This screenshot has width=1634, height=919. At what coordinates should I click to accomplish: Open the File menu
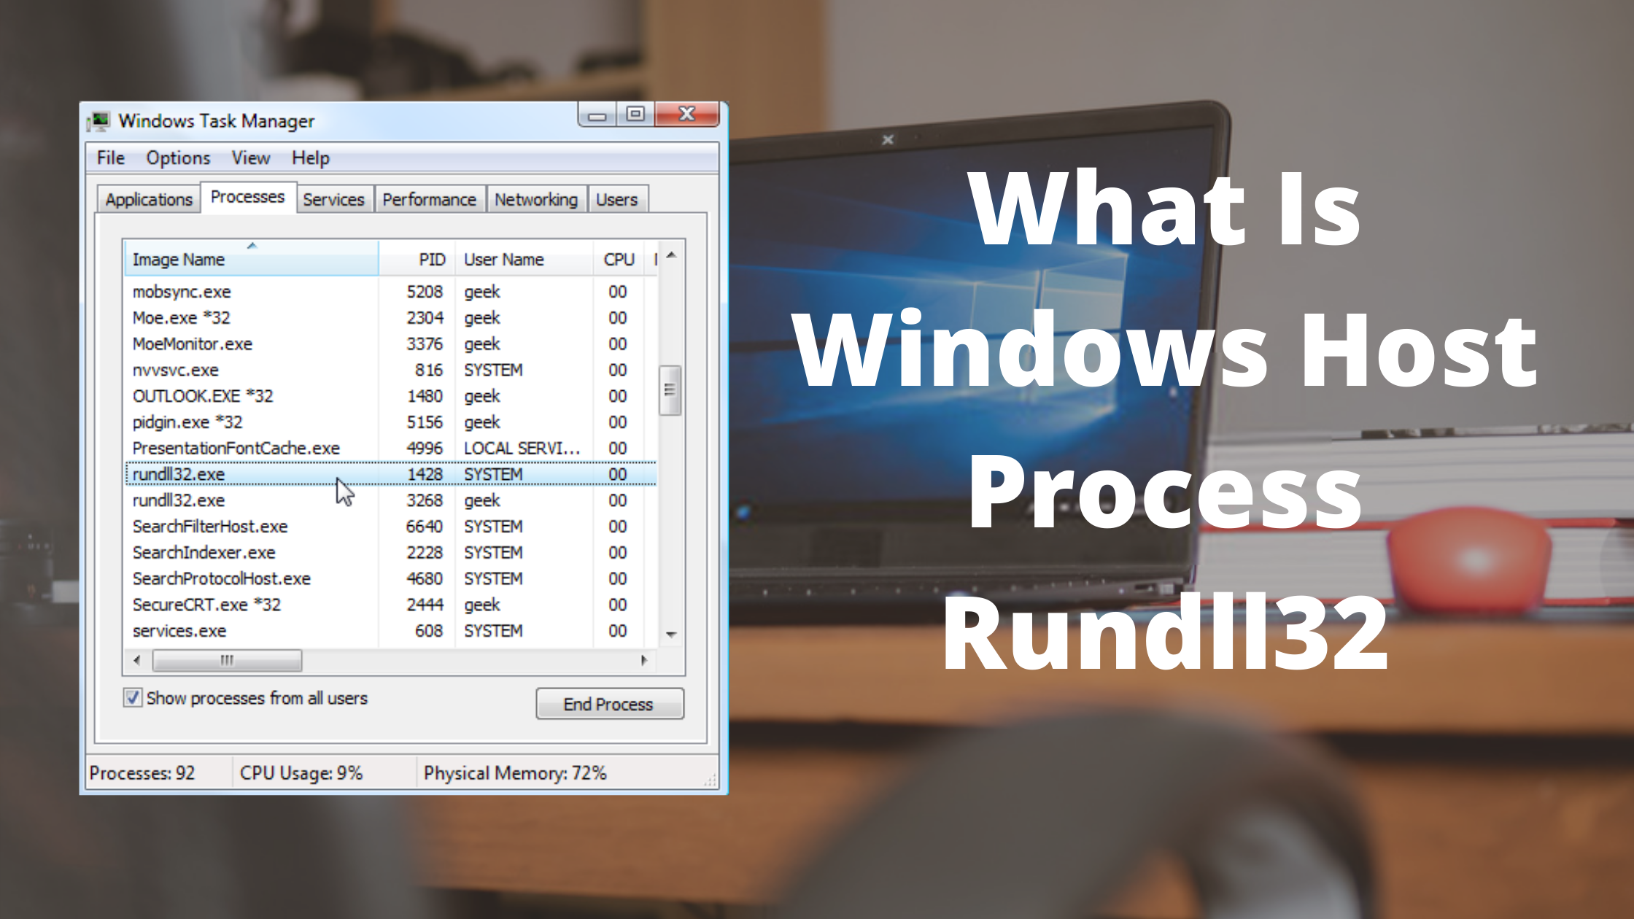pos(112,157)
